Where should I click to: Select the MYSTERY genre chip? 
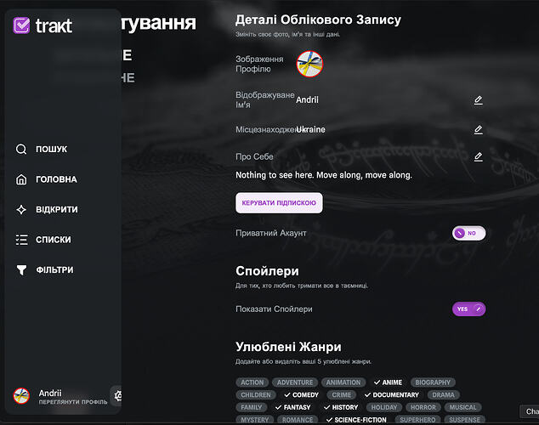254,420
